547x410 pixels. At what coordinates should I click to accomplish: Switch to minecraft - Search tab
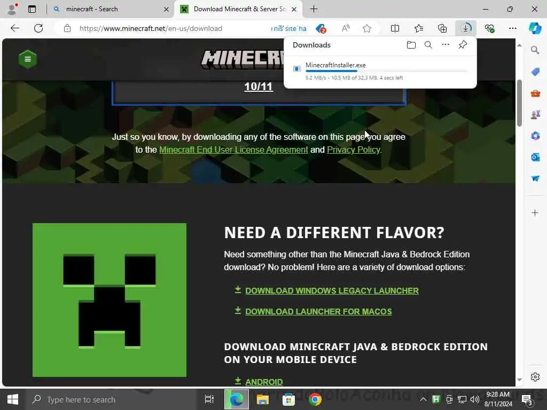[x=111, y=9]
